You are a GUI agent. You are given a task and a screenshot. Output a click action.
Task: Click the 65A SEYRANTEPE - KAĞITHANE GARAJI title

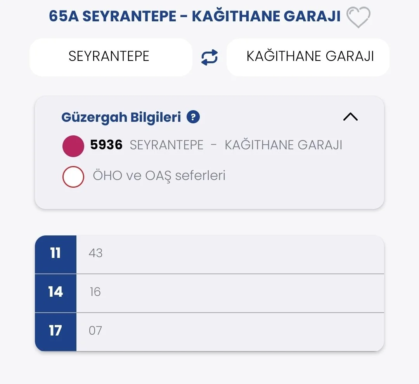(195, 16)
